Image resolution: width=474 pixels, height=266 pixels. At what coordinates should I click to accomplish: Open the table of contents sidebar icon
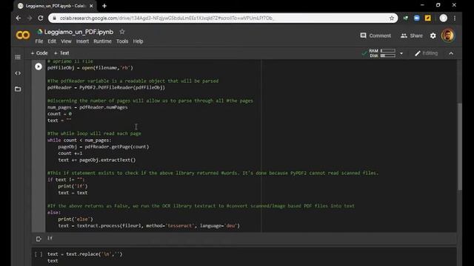(x=18, y=57)
